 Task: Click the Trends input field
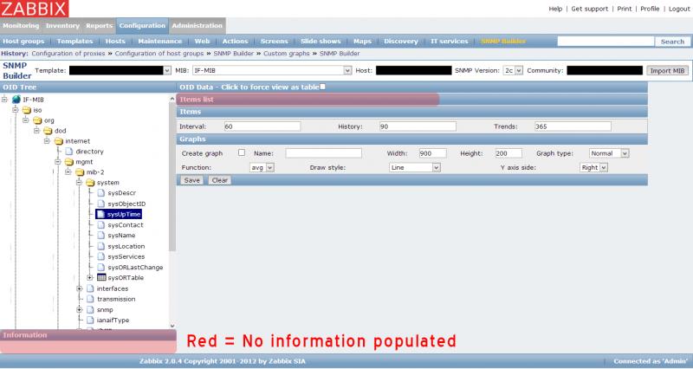pos(573,126)
